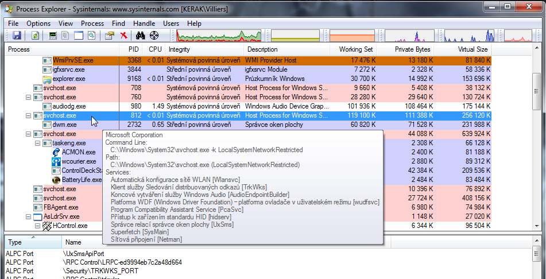546x279 pixels.
Task: Click the binoculars Find icon
Action: pyautogui.click(x=140, y=36)
